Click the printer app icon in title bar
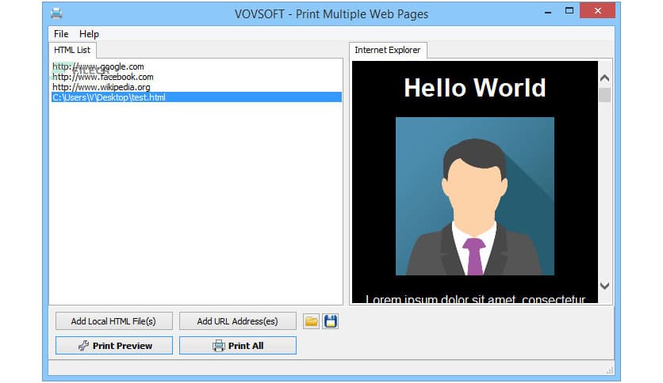 (56, 13)
